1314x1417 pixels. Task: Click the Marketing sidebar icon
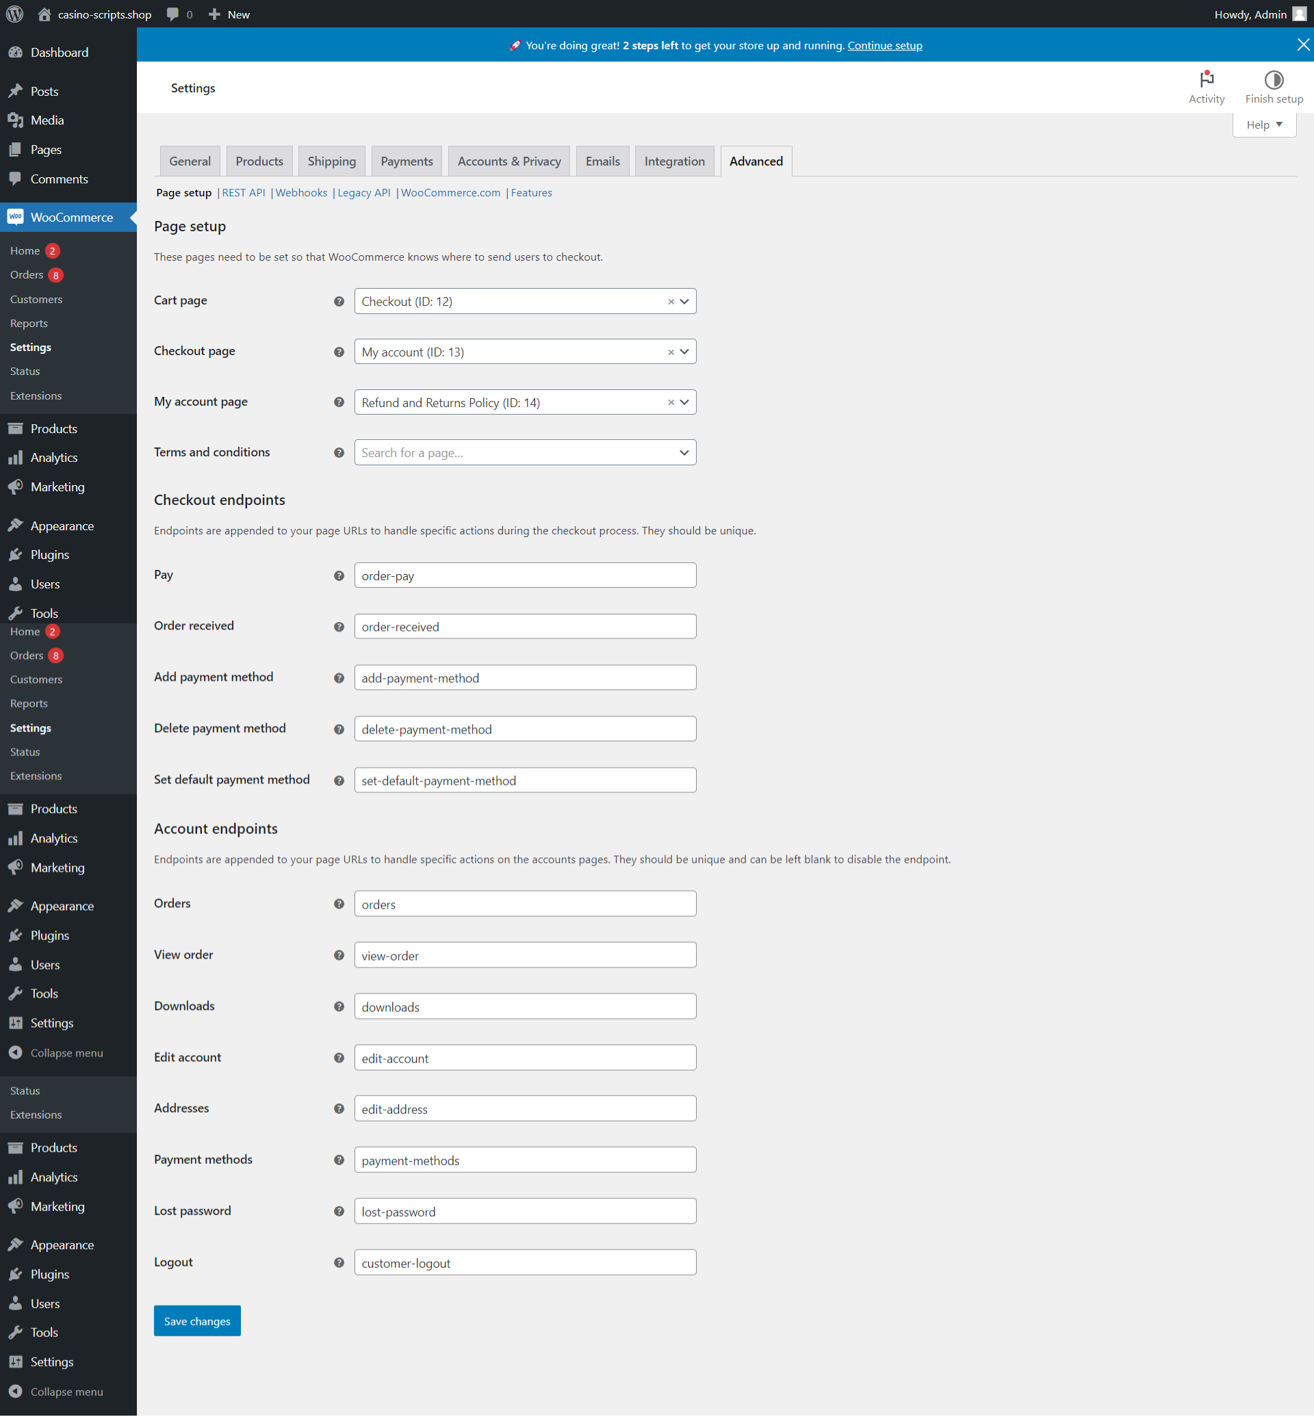pyautogui.click(x=17, y=486)
